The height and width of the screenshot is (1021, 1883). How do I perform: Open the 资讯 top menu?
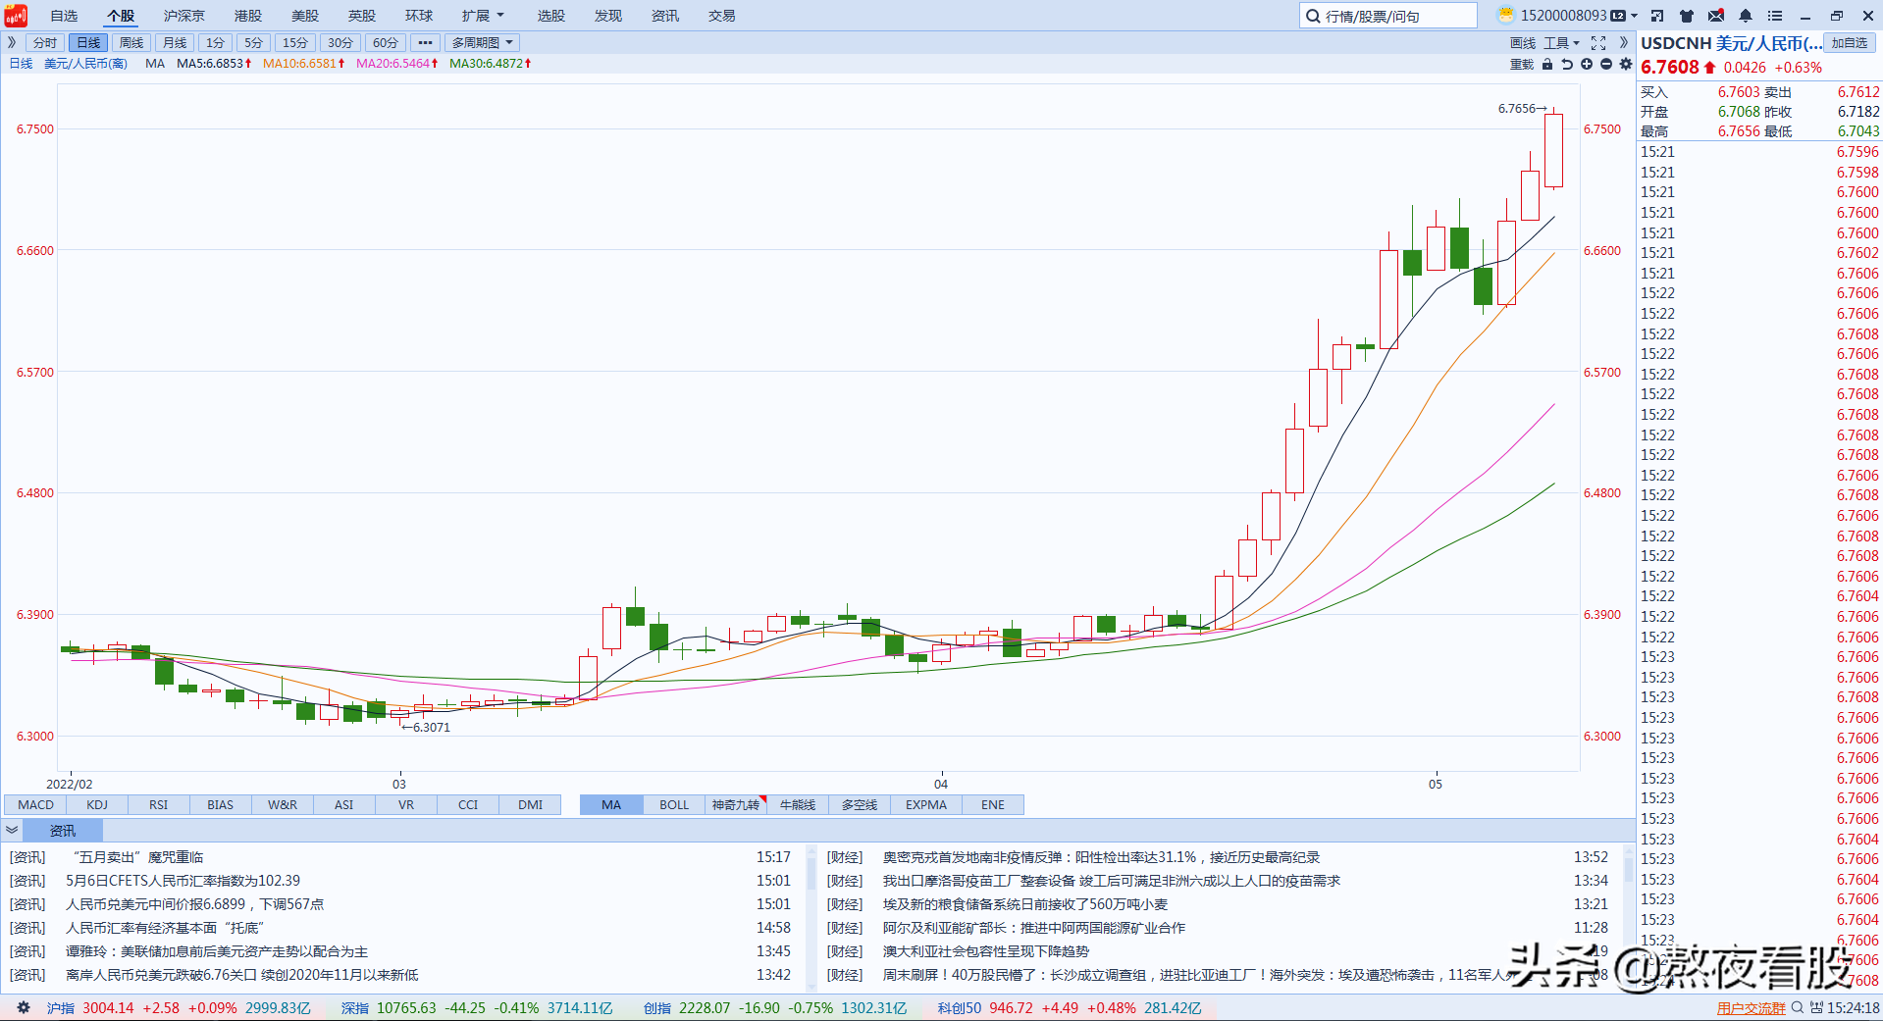pos(665,16)
